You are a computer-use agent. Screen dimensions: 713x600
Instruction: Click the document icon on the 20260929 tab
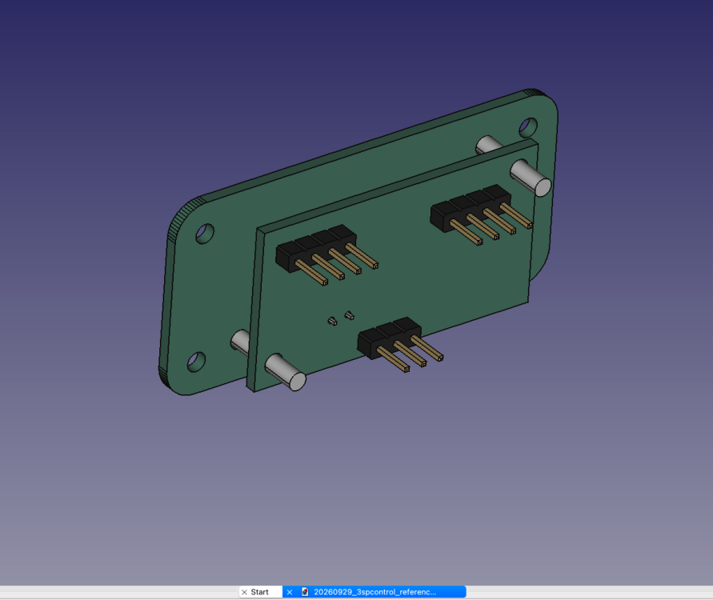pos(305,592)
